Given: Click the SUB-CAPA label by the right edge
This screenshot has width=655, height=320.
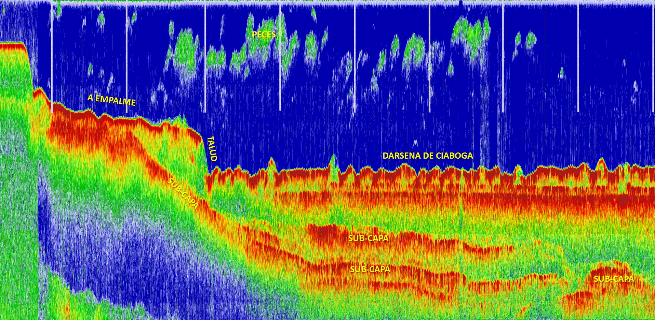Looking at the screenshot, I should (x=614, y=279).
